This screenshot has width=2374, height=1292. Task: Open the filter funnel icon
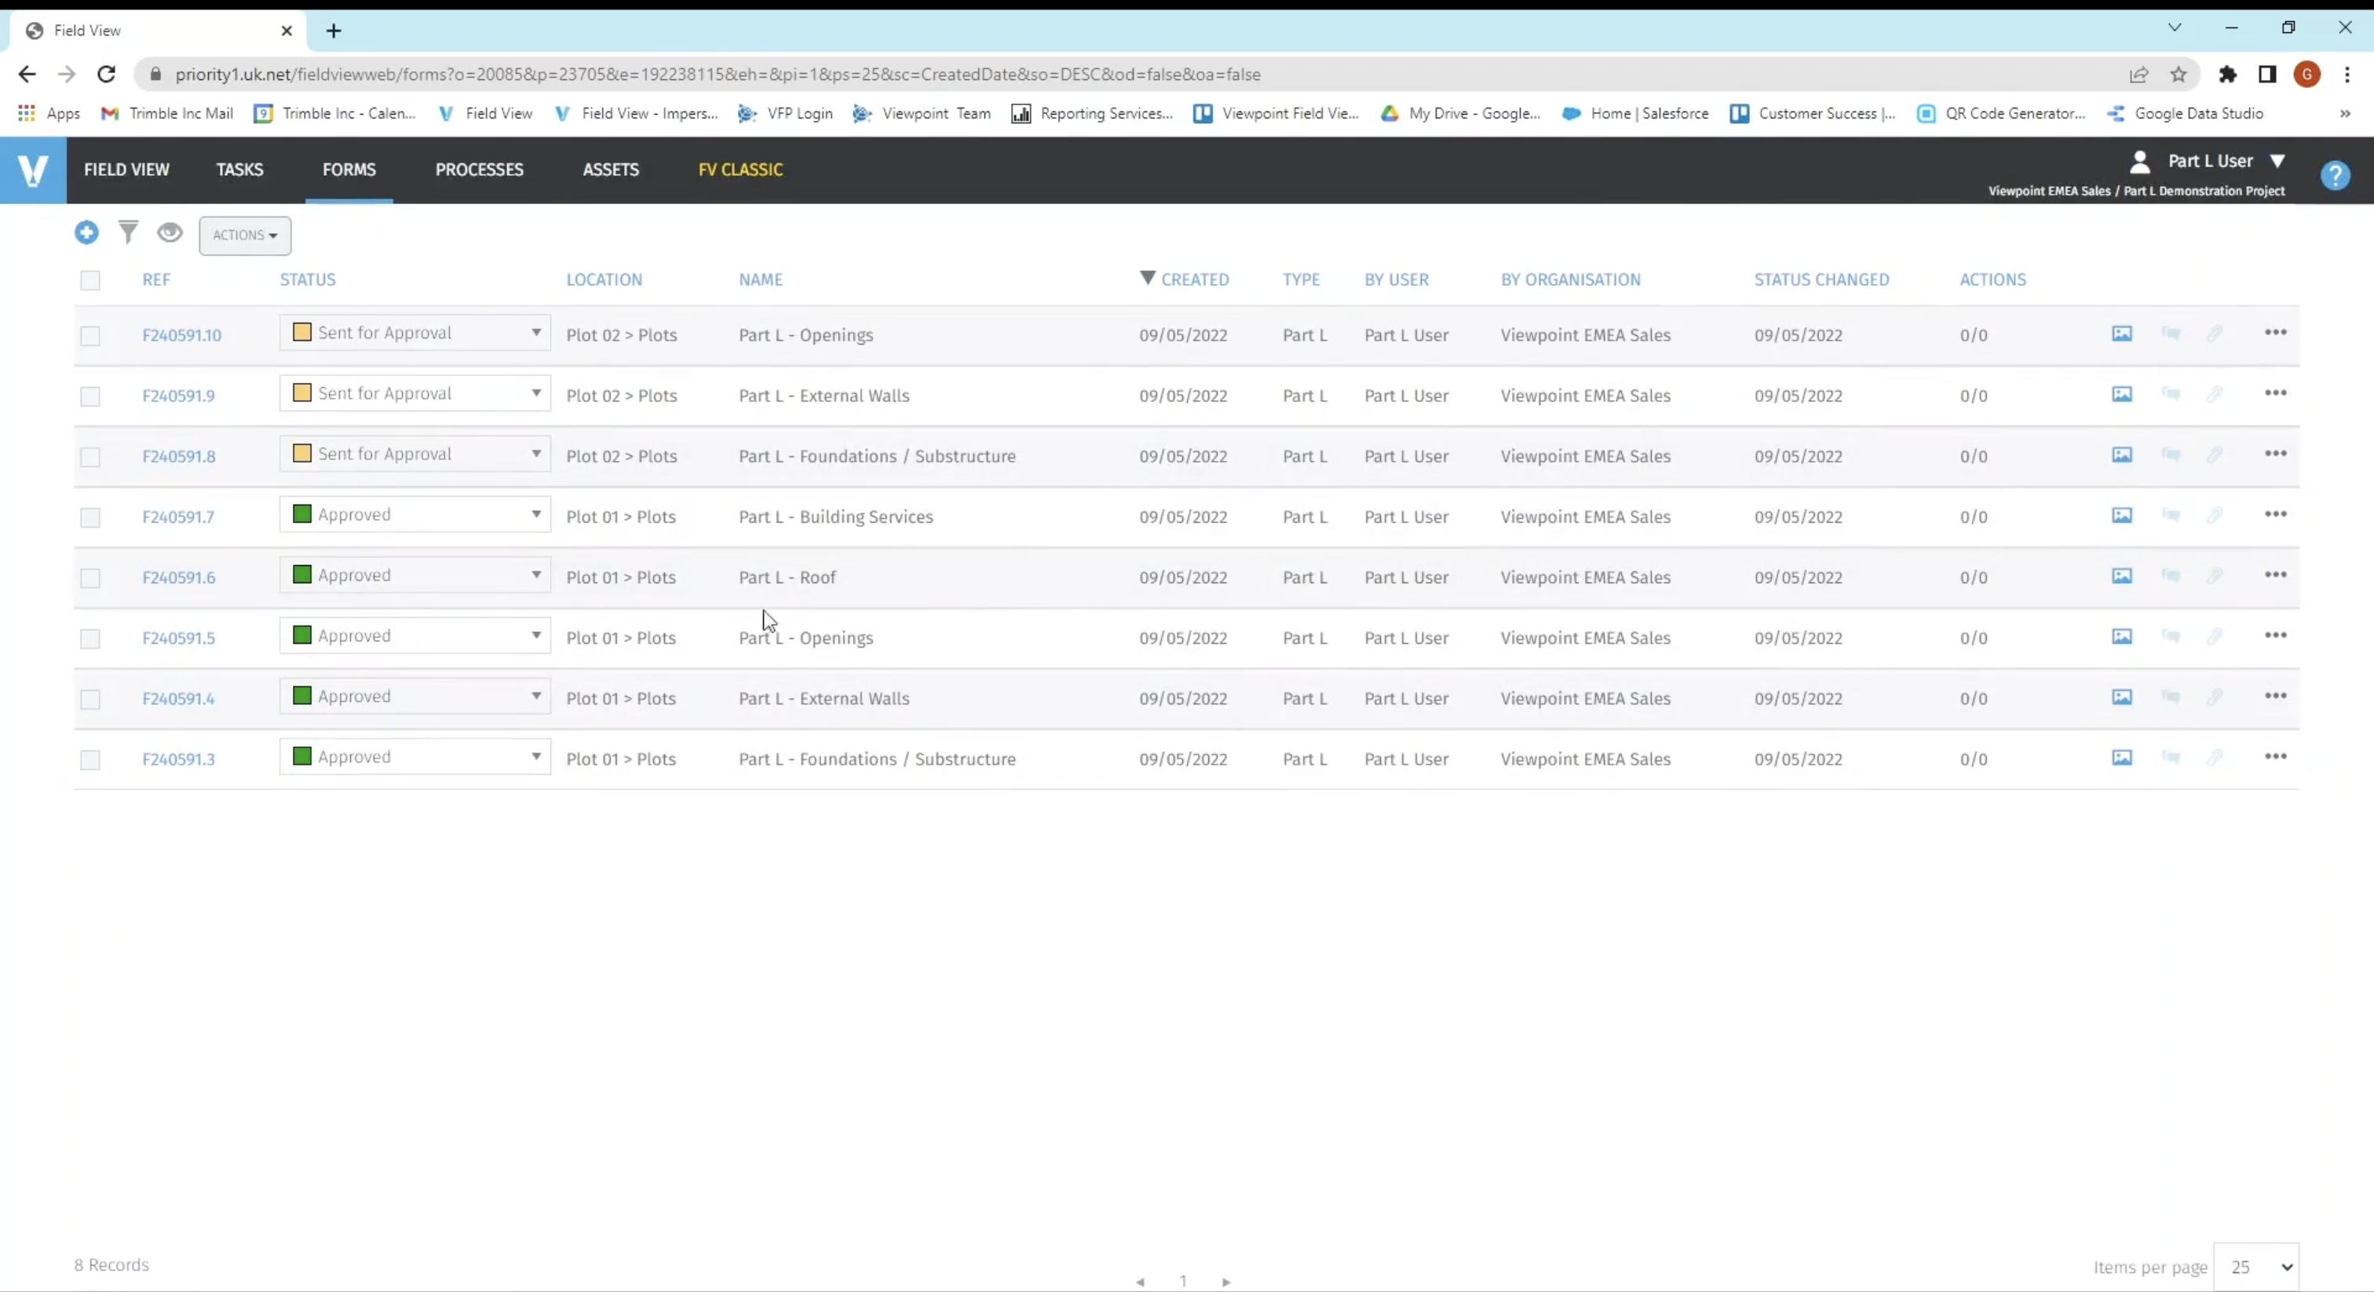(x=128, y=232)
